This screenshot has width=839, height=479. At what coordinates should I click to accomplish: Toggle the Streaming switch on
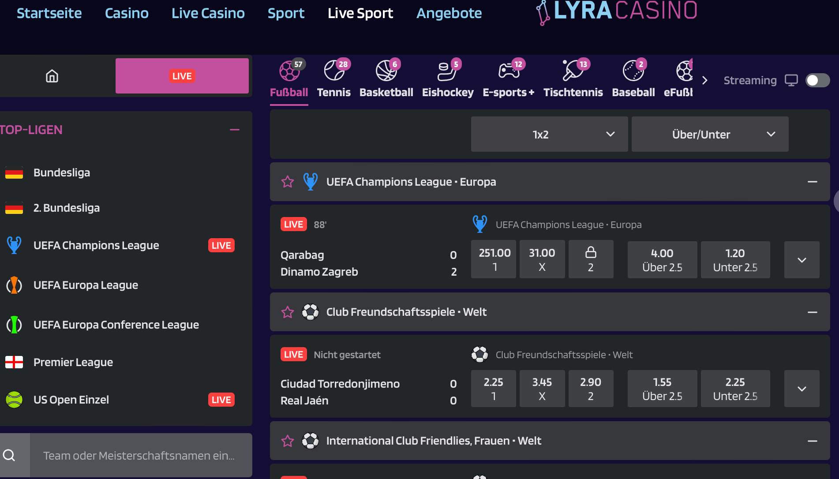point(817,80)
